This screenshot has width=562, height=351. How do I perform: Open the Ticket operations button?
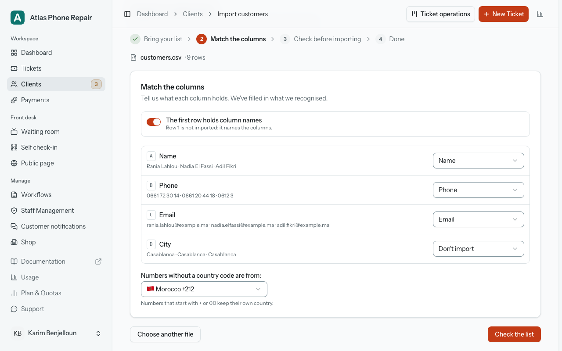(441, 14)
